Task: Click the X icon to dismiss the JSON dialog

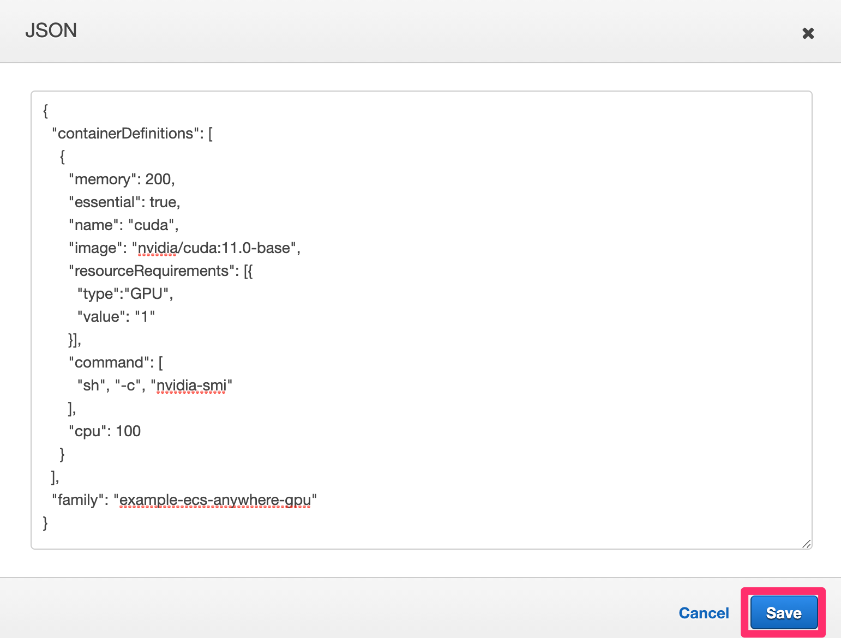Action: [808, 33]
